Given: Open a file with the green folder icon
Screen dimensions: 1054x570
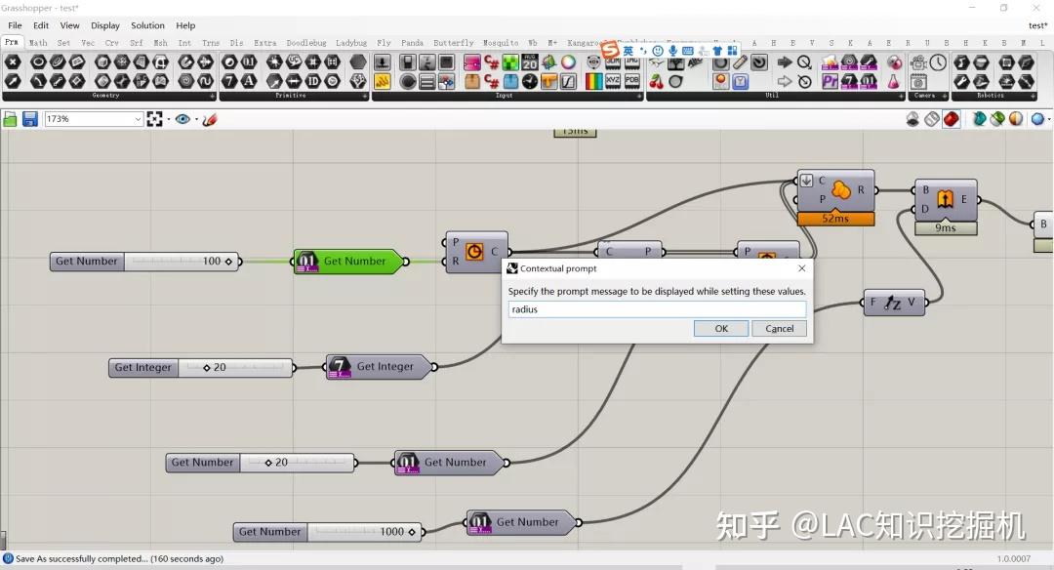Looking at the screenshot, I should click(10, 120).
